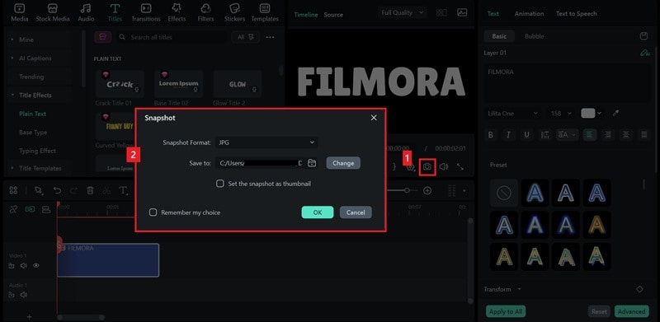
Task: Click the image display icon next to Full Quality
Action: pyautogui.click(x=462, y=12)
